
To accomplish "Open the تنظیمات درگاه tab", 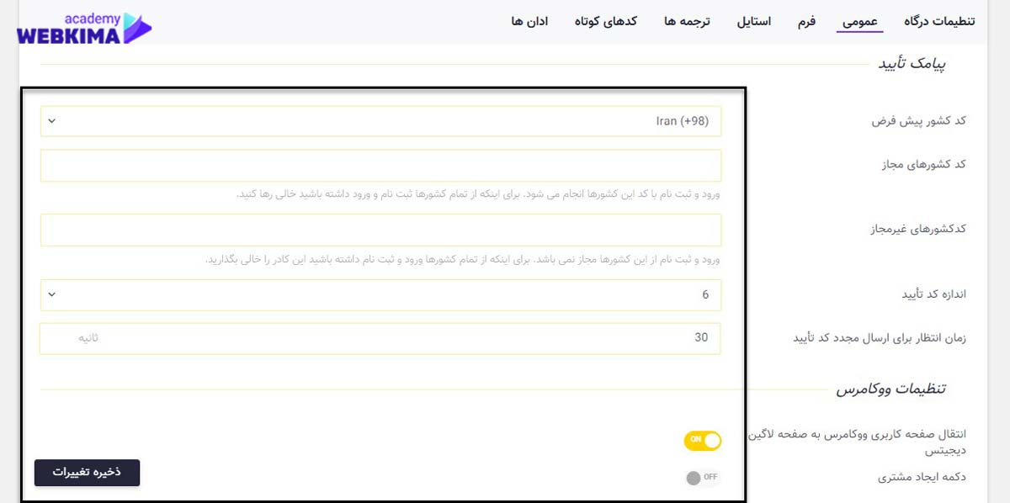I will [939, 21].
